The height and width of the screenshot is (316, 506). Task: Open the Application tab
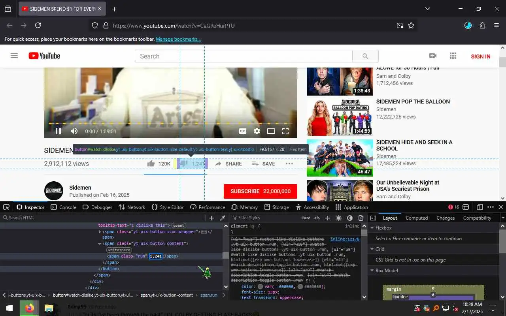tap(351, 207)
